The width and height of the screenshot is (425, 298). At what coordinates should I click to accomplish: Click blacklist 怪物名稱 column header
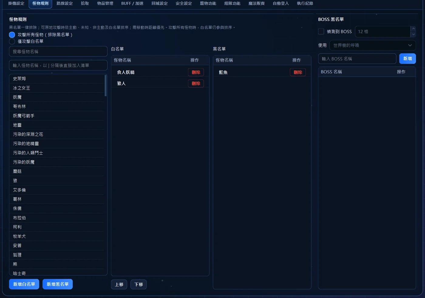coord(224,60)
